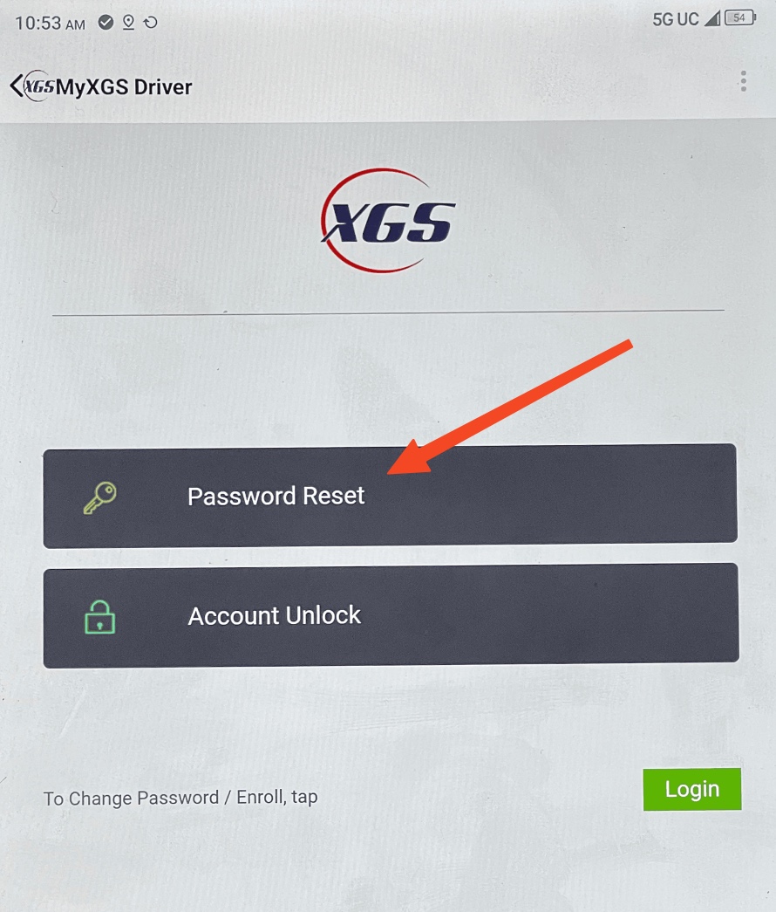
Task: Tap the MyXGS Driver title
Action: (x=124, y=87)
